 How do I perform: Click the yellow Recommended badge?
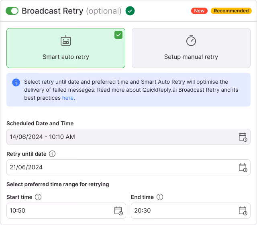pos(231,11)
